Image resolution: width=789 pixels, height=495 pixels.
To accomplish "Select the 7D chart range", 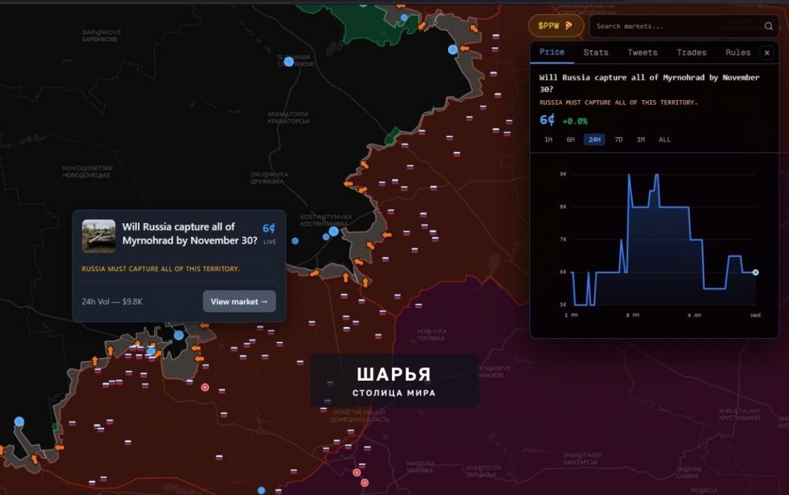I will [619, 140].
